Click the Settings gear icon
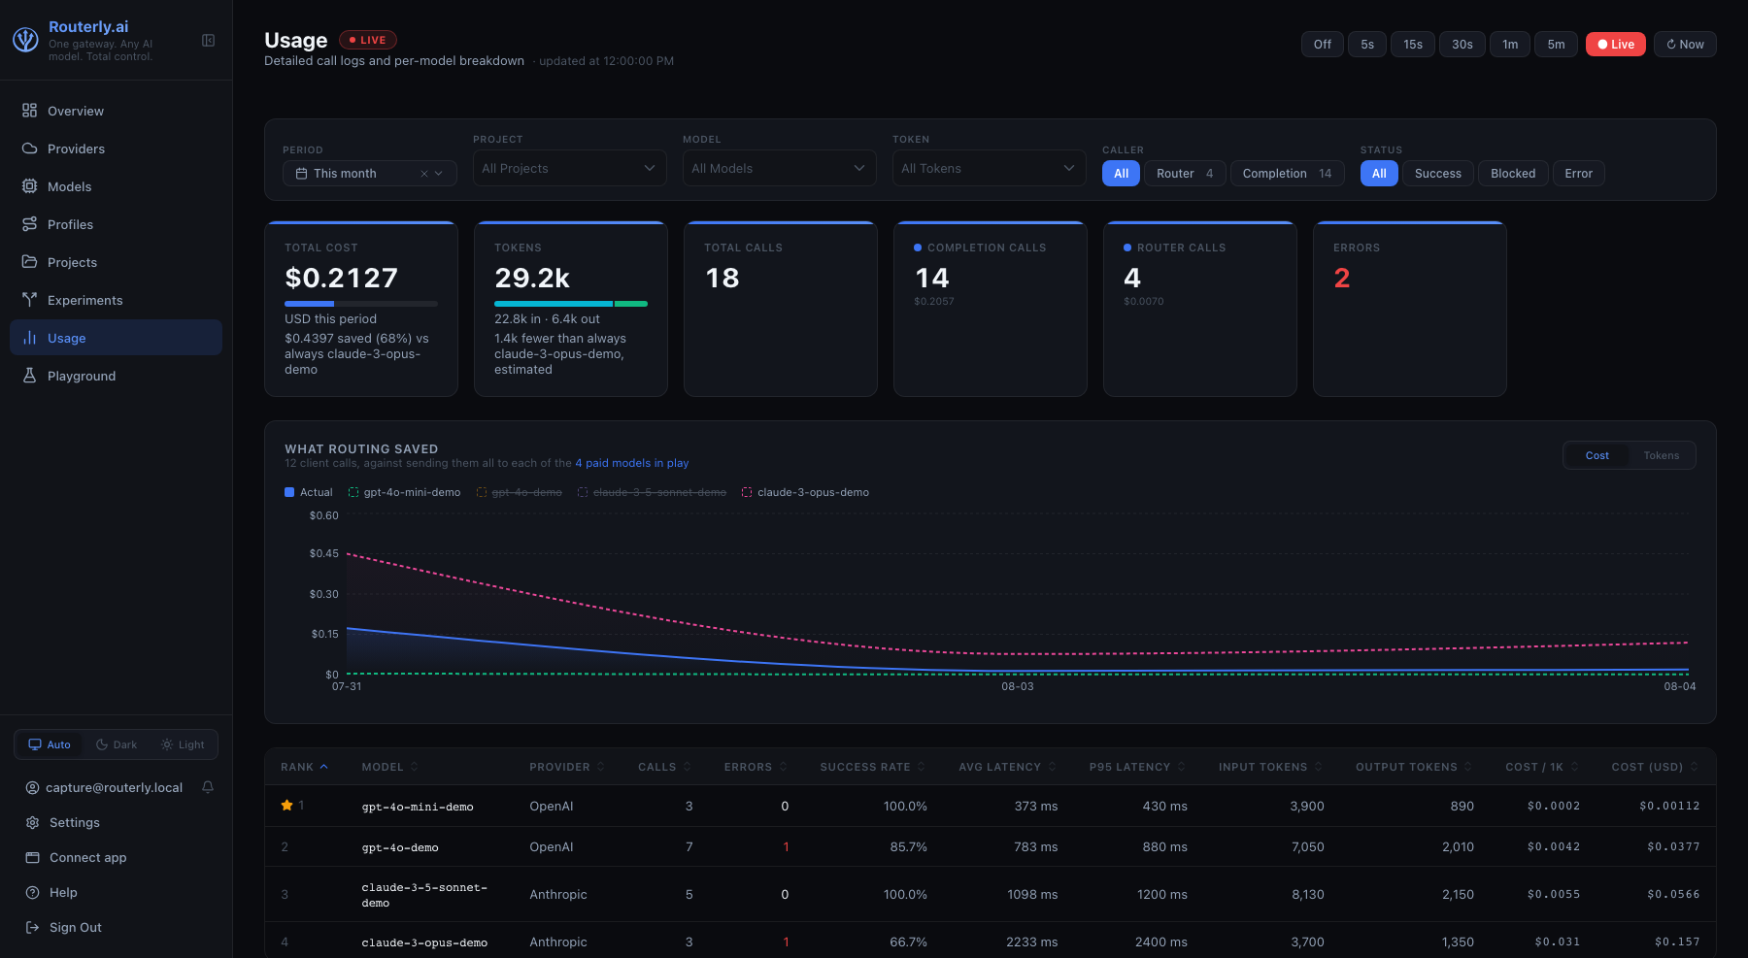 (x=32, y=822)
